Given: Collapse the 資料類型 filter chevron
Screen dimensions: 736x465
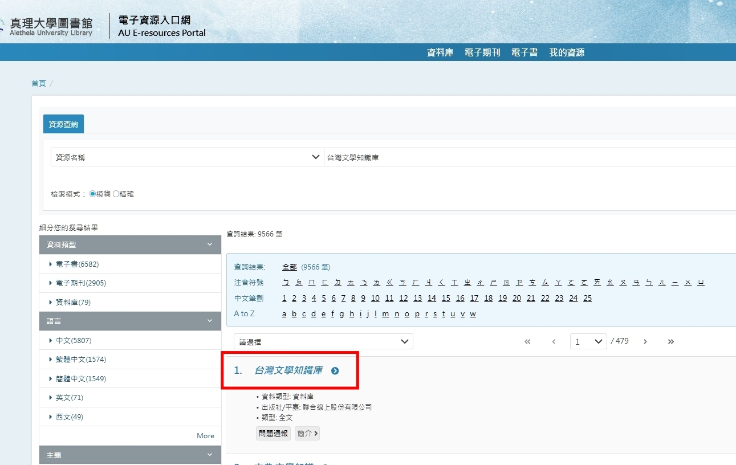Looking at the screenshot, I should pyautogui.click(x=209, y=244).
